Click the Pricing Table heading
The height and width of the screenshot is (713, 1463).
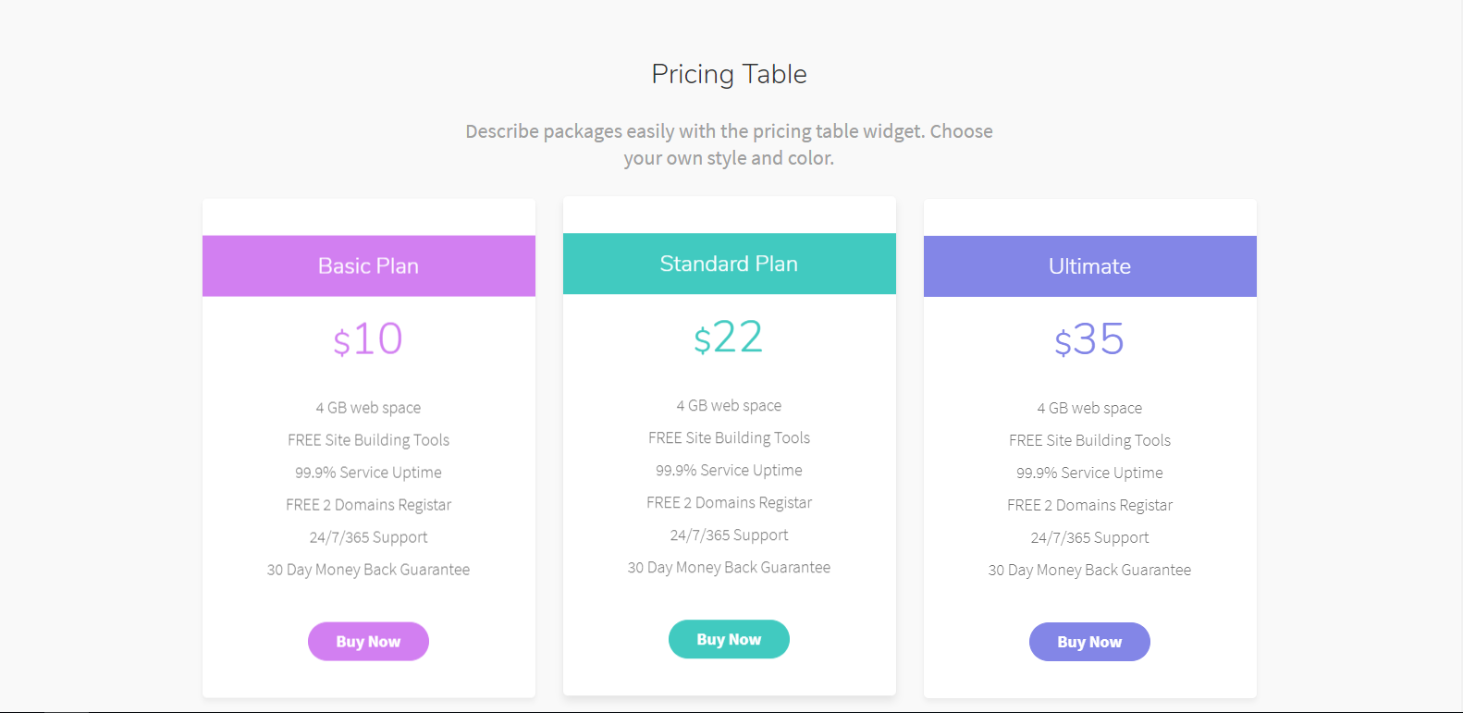pos(729,74)
